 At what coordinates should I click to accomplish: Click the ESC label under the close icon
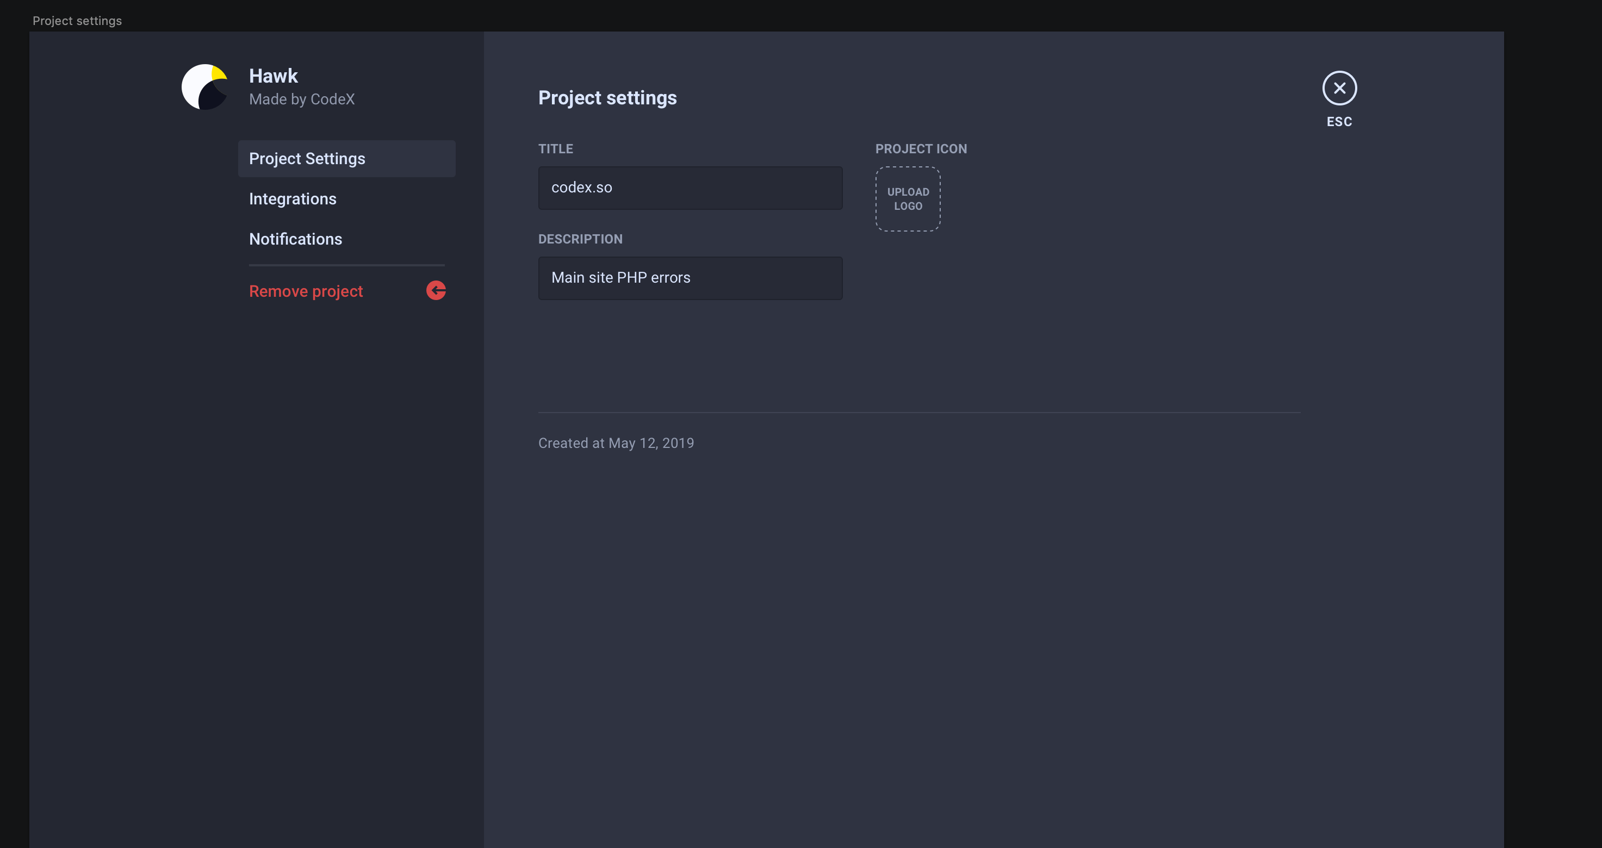pyautogui.click(x=1339, y=122)
